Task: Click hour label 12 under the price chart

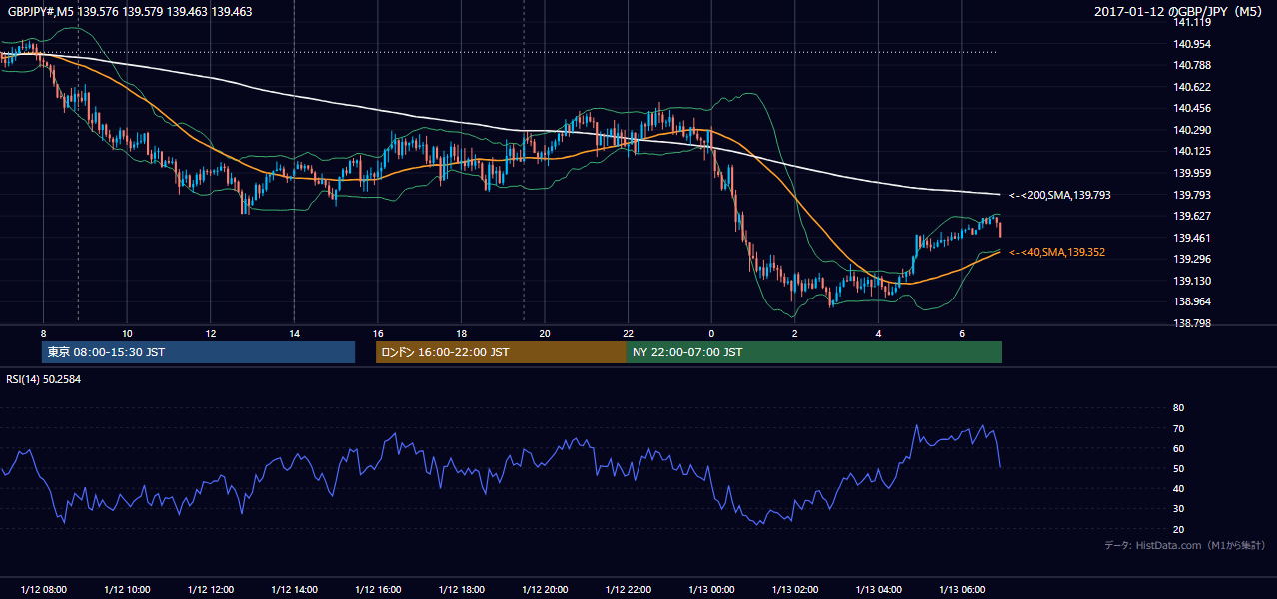Action: pyautogui.click(x=211, y=333)
